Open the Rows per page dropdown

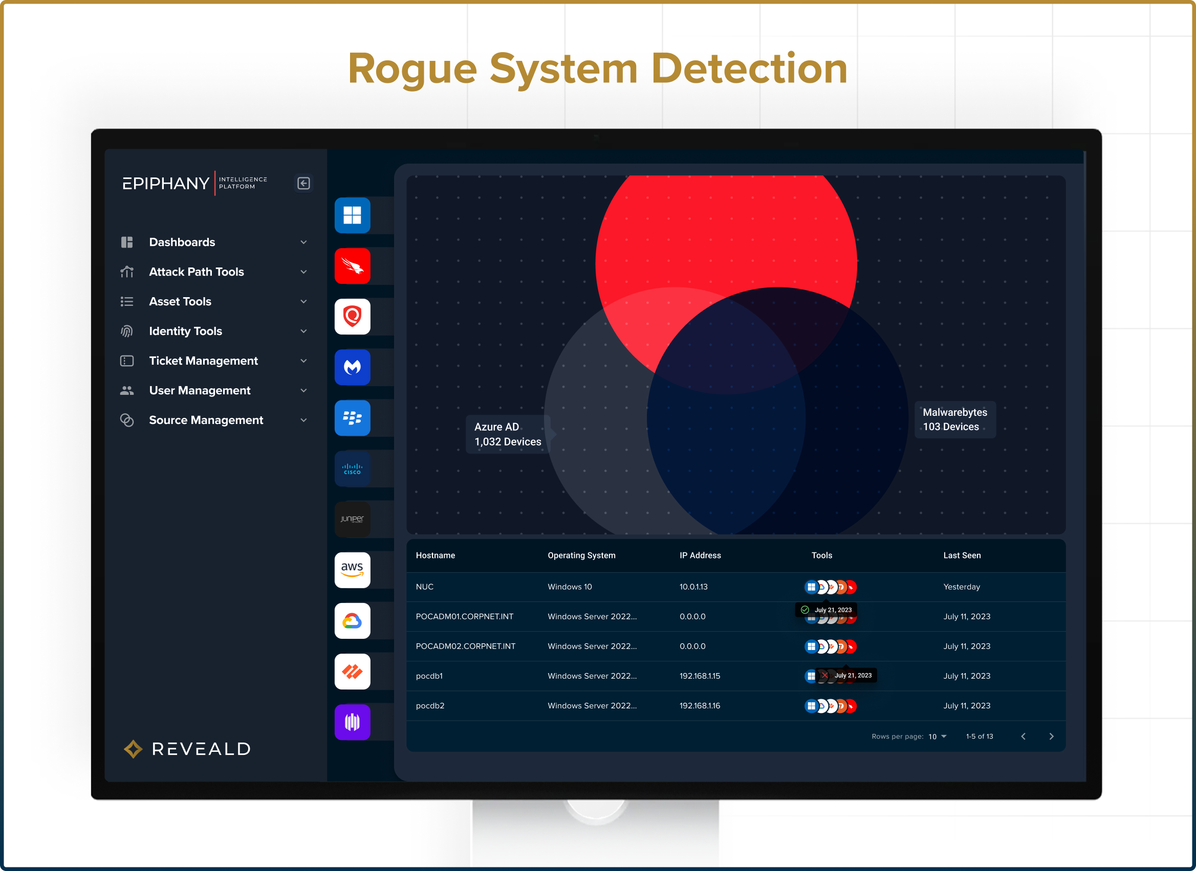[x=938, y=736]
